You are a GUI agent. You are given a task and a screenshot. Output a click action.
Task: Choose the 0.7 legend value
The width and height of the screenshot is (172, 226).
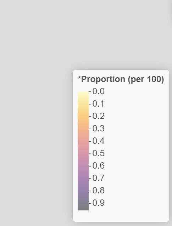[98, 178]
